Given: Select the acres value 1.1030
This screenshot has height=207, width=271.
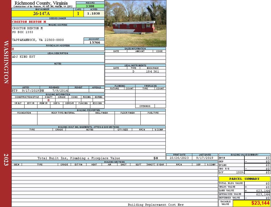Looking at the screenshot, I should point(93,14).
